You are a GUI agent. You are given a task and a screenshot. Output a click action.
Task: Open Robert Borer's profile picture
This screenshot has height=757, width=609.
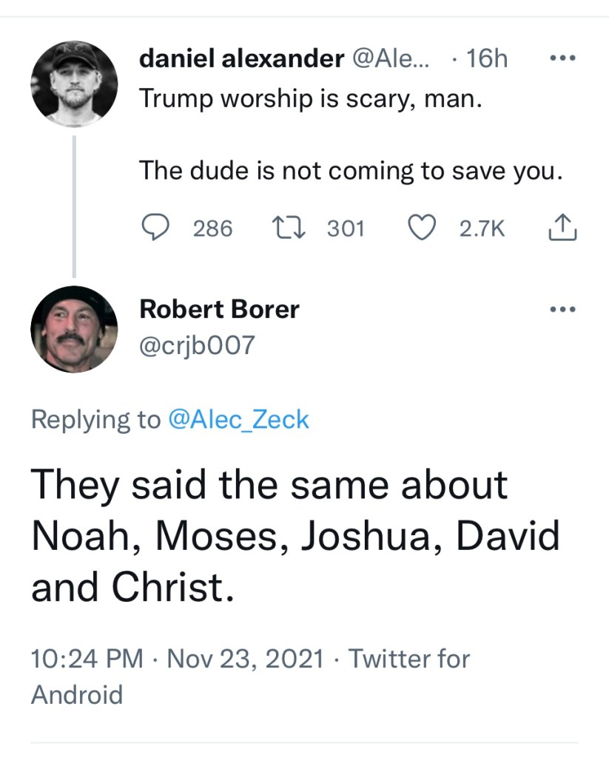74,329
